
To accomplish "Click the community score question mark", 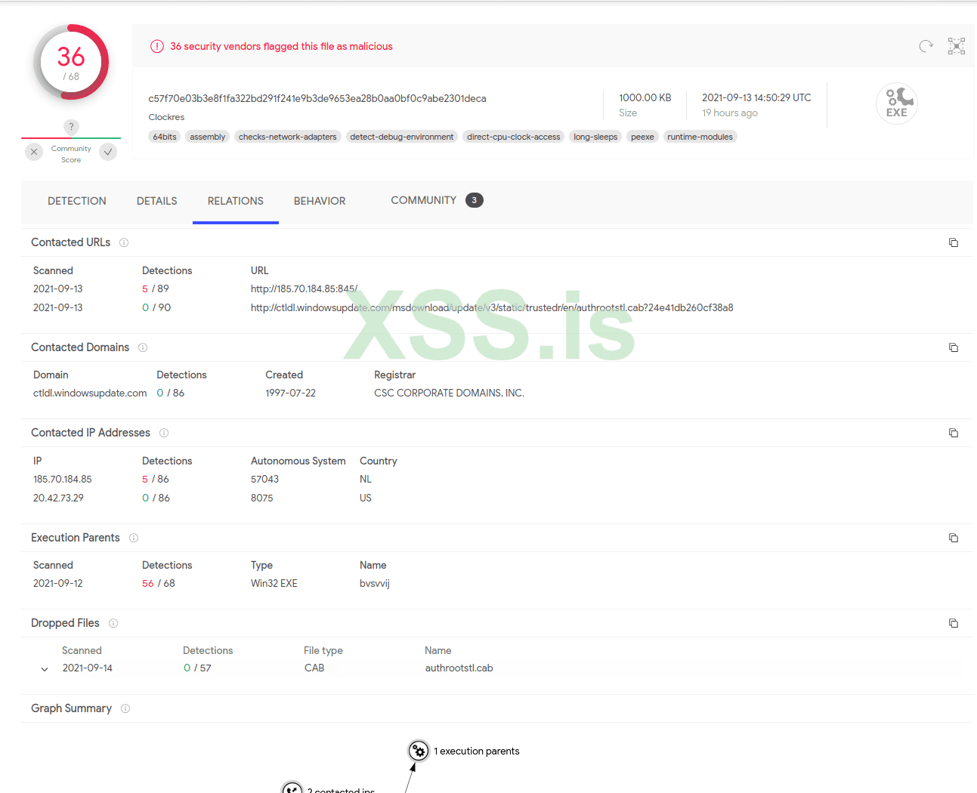I will (71, 127).
